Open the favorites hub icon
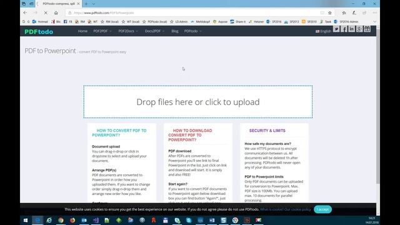400x225 pixels. 344,12
